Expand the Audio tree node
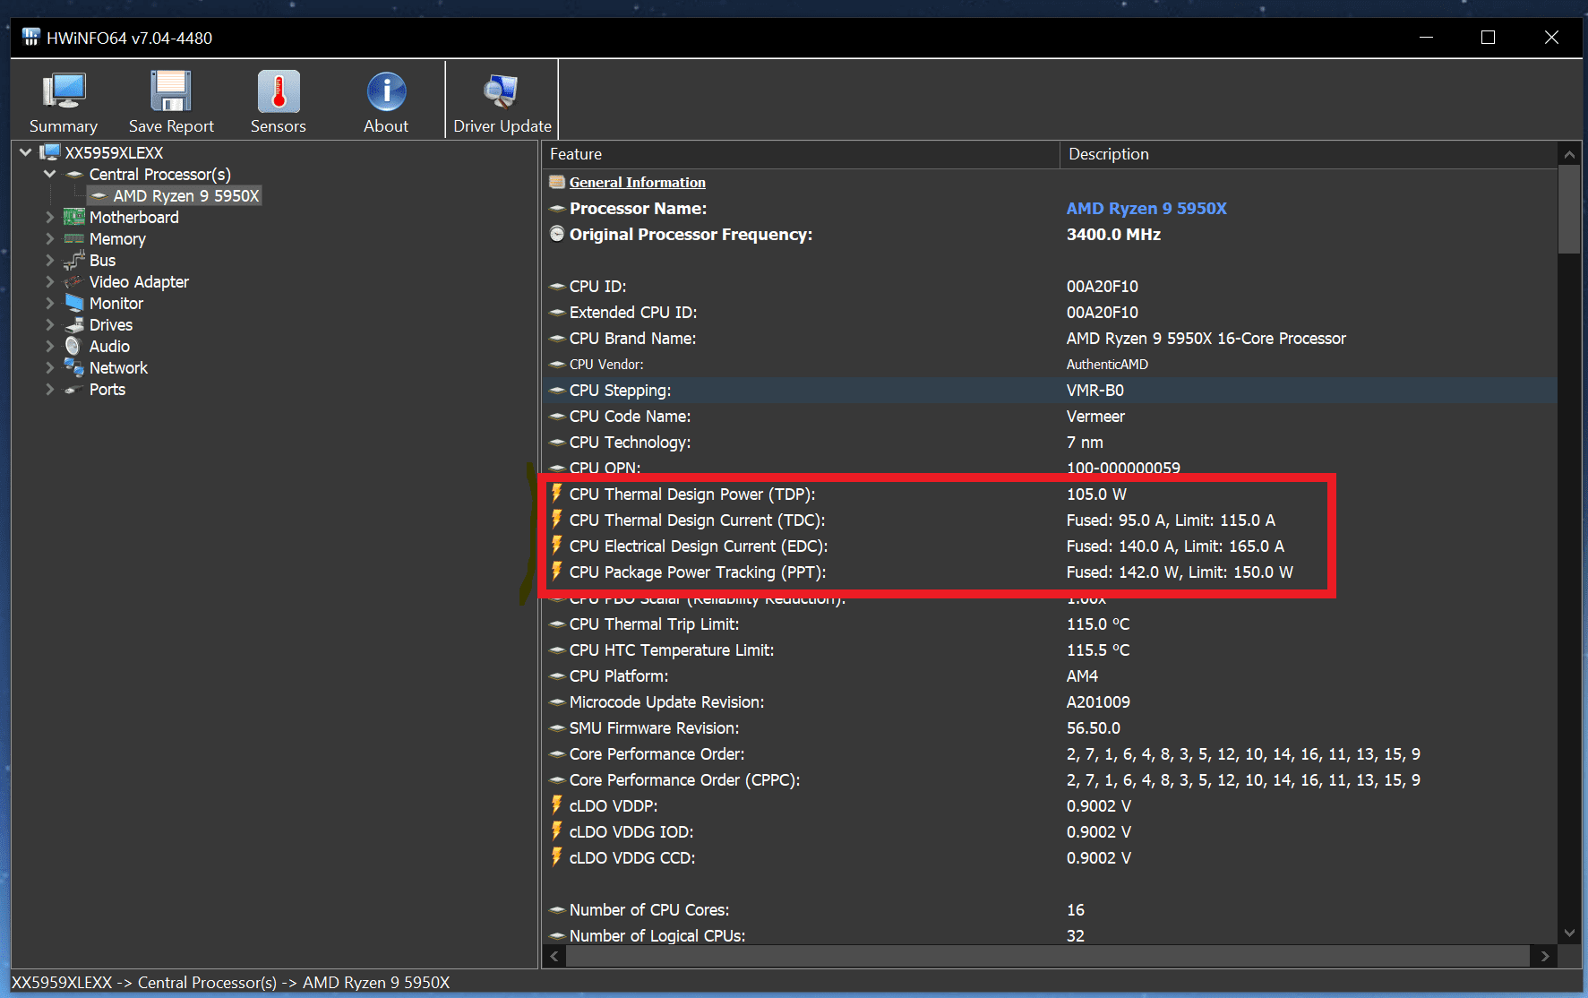Screen dimensions: 1588x998 point(49,346)
